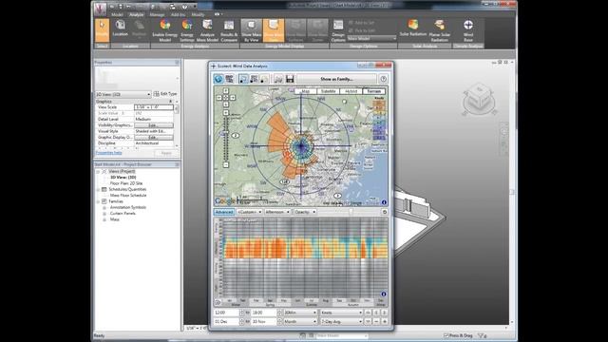608x342 pixels.
Task: Toggle the second wind display mode button
Action: pos(254,79)
